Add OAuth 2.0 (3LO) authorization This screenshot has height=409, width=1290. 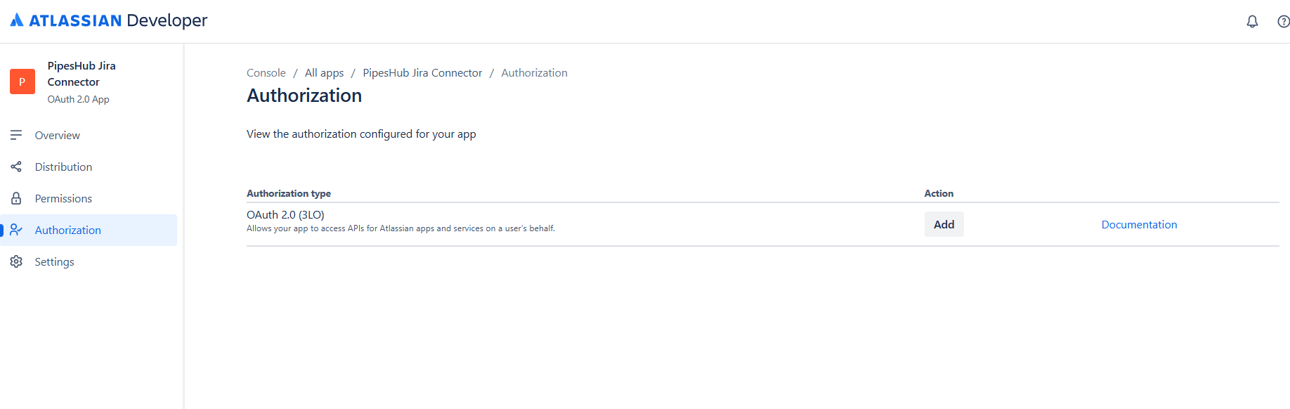tap(944, 223)
